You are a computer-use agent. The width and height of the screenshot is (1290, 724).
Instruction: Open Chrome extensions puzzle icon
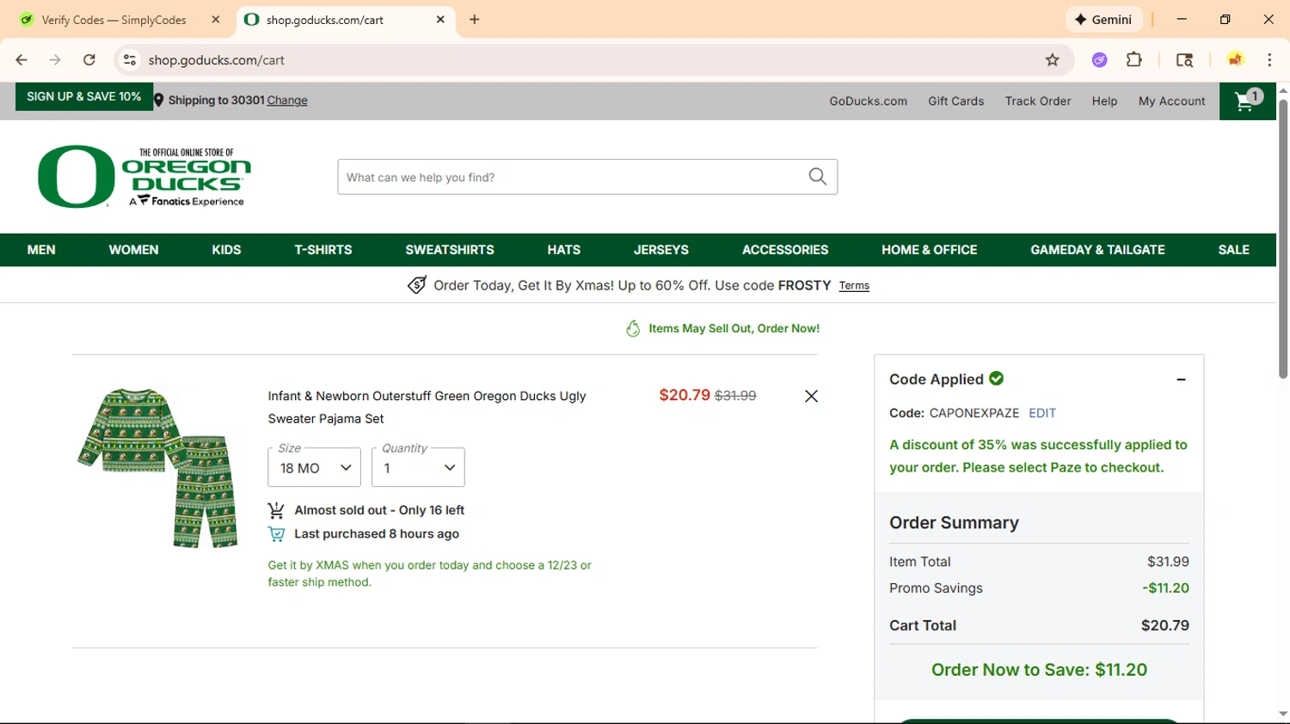pyautogui.click(x=1134, y=59)
